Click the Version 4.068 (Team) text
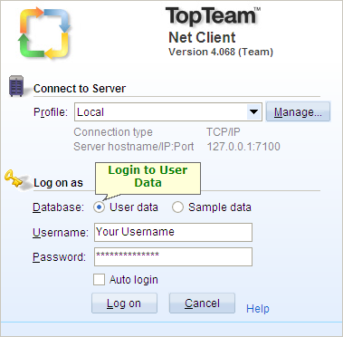343x337 pixels. tap(221, 52)
